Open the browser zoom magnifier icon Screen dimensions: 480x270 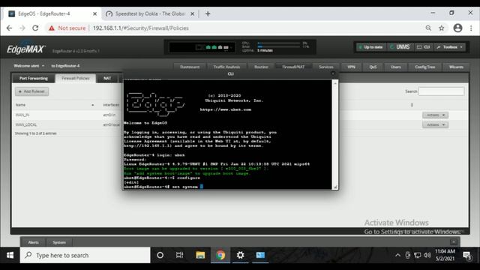(x=428, y=28)
